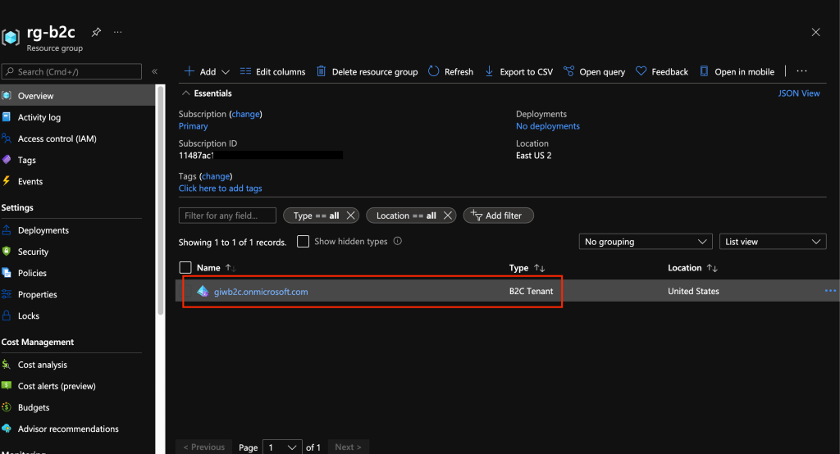Click the Refresh icon in toolbar
Screen dimensions: 840x454
click(x=435, y=72)
